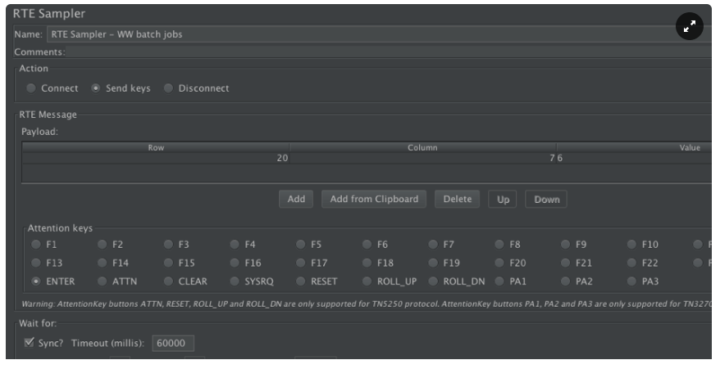
Task: Select the Connect action radio button
Action: pyautogui.click(x=31, y=88)
